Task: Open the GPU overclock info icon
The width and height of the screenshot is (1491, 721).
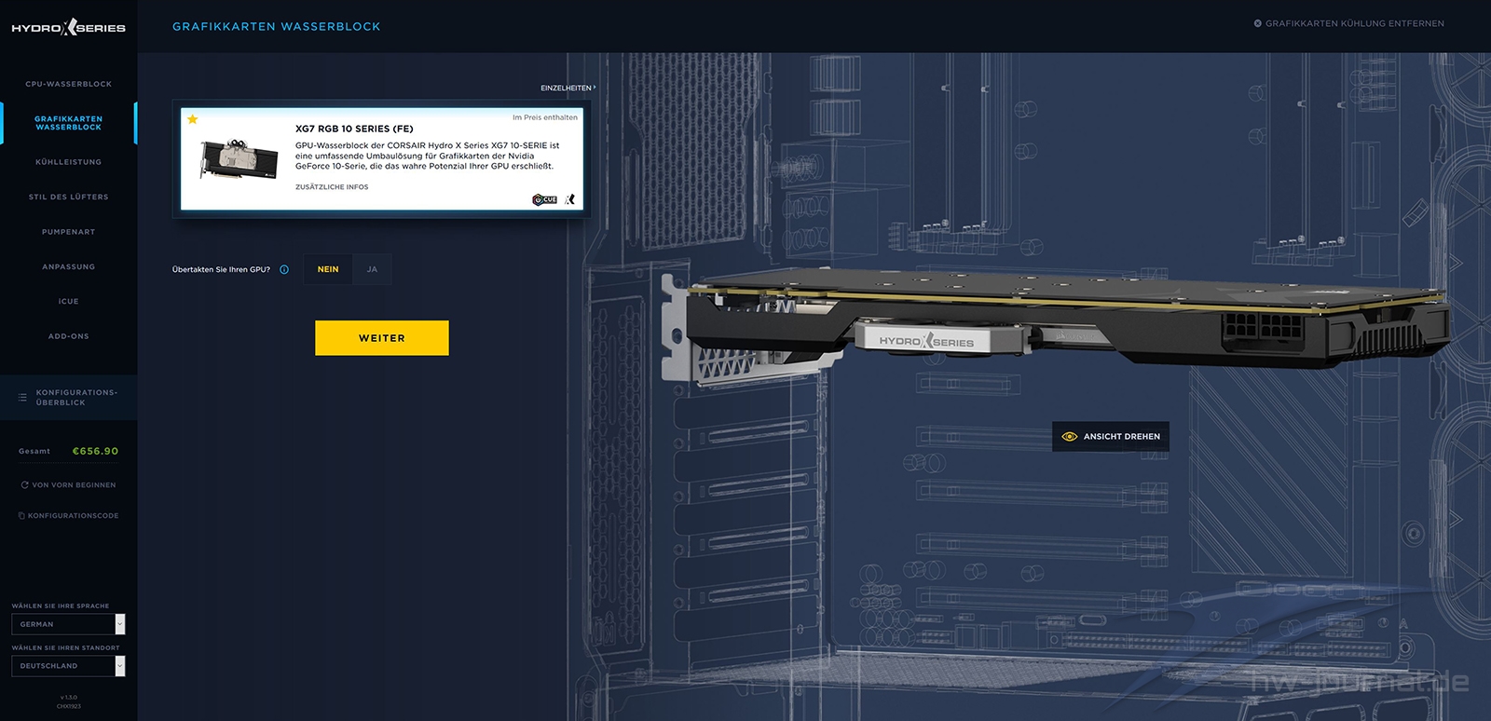Action: (x=284, y=269)
